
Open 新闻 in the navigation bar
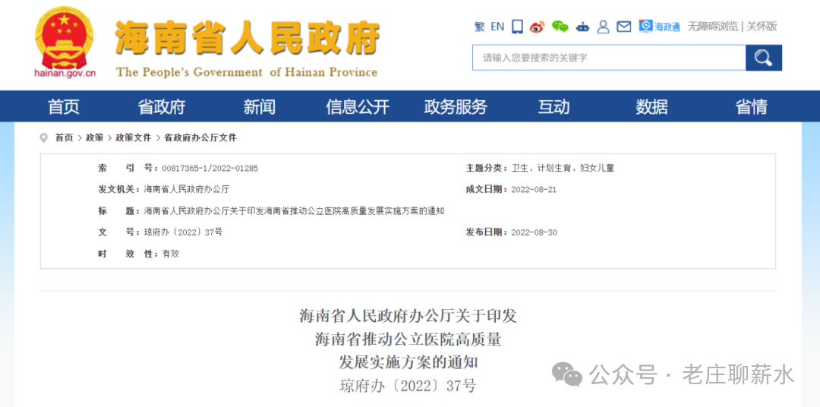click(x=260, y=107)
